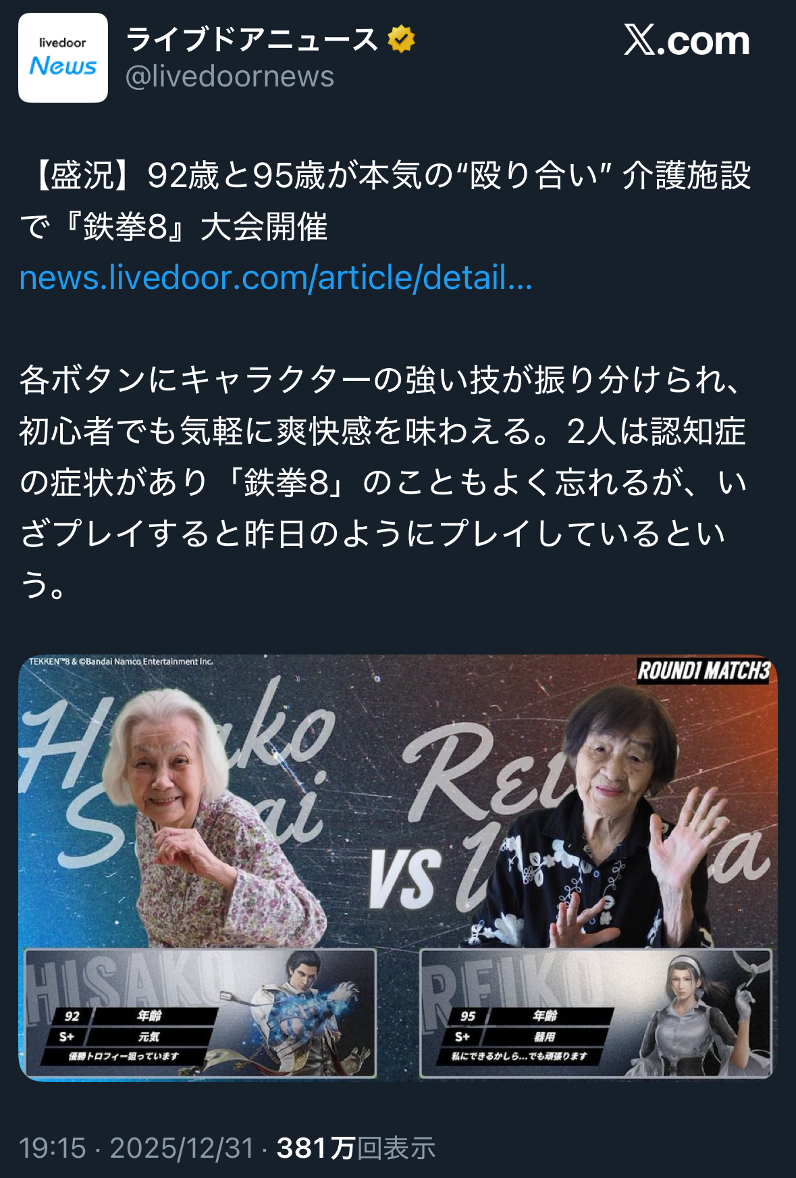Click the 381万回表示 view count
The image size is (796, 1178).
(356, 1148)
